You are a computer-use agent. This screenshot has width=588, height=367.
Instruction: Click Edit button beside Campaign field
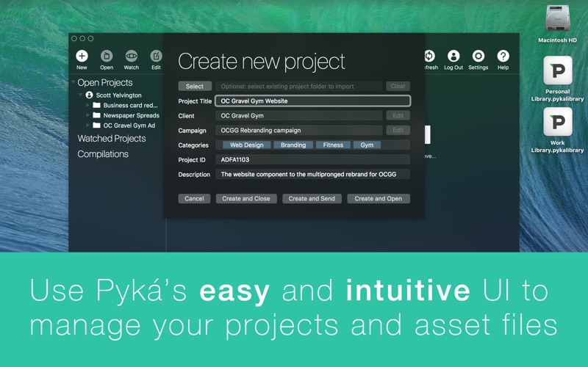coord(398,131)
